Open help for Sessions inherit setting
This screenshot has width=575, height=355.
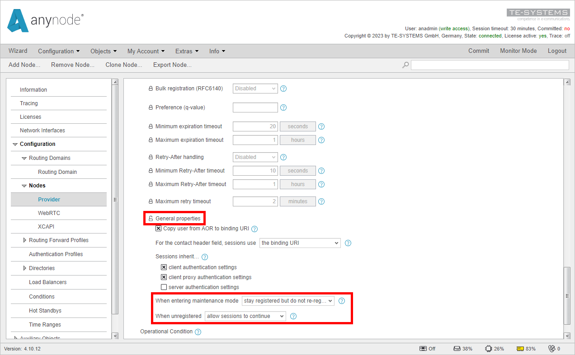tap(204, 257)
